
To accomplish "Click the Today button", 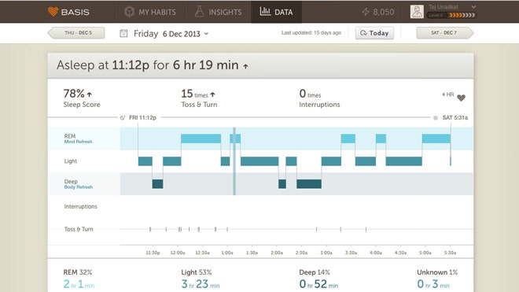I will 374,33.
